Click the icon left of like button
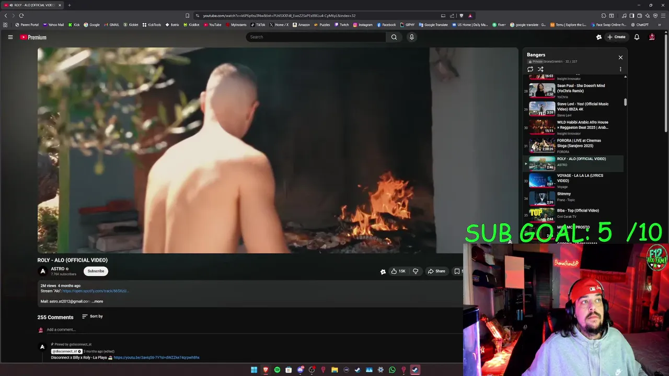 click(x=383, y=271)
